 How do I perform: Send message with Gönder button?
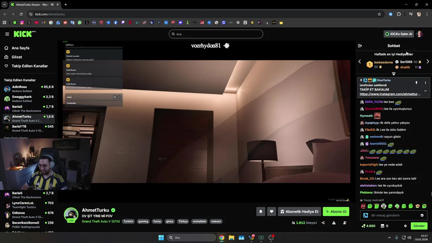click(419, 226)
